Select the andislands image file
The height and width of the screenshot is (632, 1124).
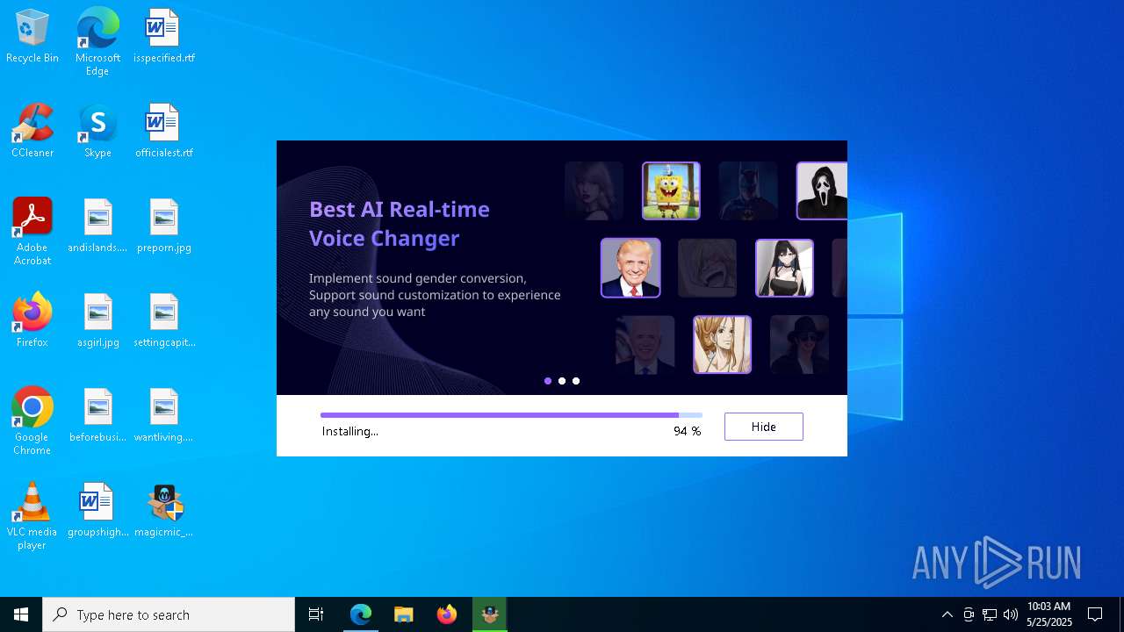[97, 226]
